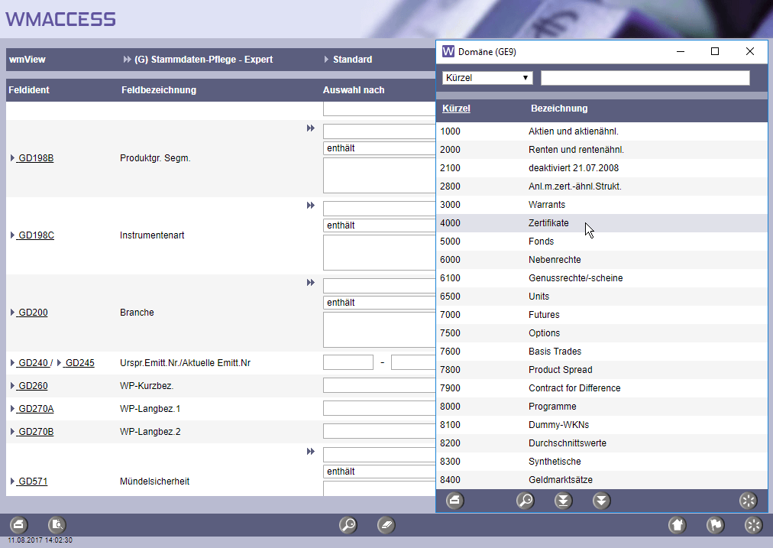Expand the triangle before GD240
The image size is (773, 548).
click(x=12, y=362)
